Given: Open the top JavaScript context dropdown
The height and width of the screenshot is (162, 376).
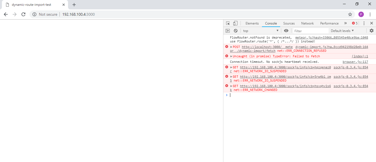Looking at the screenshot, I should pos(261,31).
